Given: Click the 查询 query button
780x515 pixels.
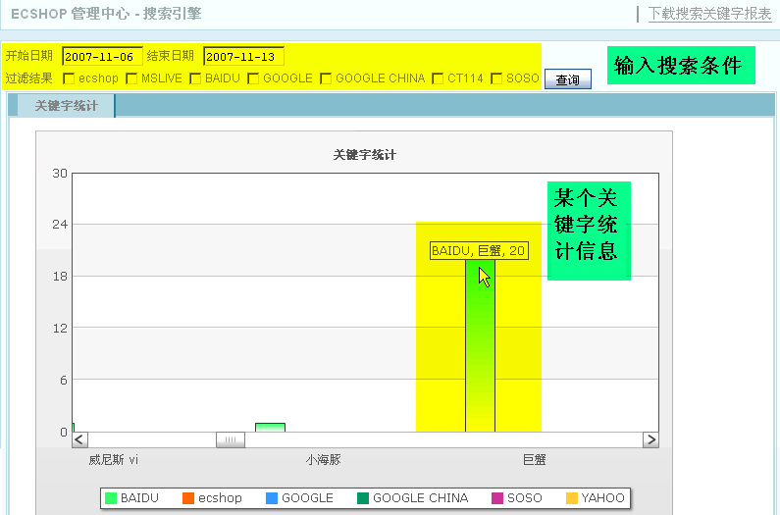Looking at the screenshot, I should (567, 79).
